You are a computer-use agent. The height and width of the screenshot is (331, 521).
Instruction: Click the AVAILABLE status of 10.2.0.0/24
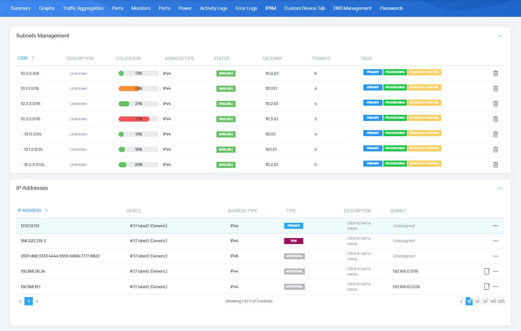[226, 165]
